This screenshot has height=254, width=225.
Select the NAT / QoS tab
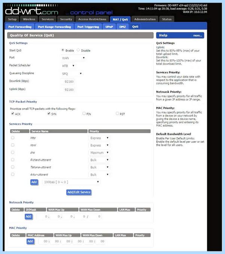(120, 19)
